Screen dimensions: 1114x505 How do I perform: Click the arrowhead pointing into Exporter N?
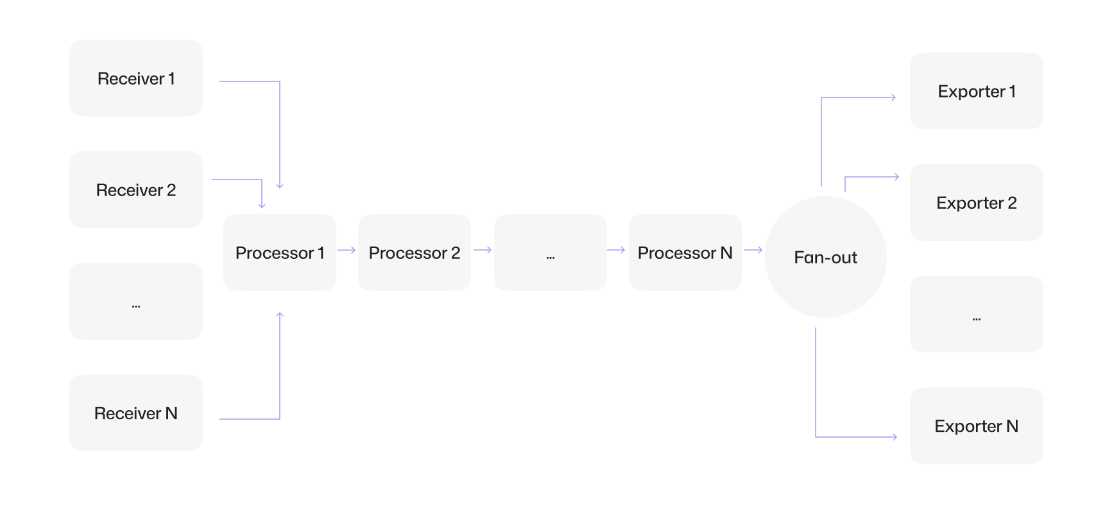point(895,437)
